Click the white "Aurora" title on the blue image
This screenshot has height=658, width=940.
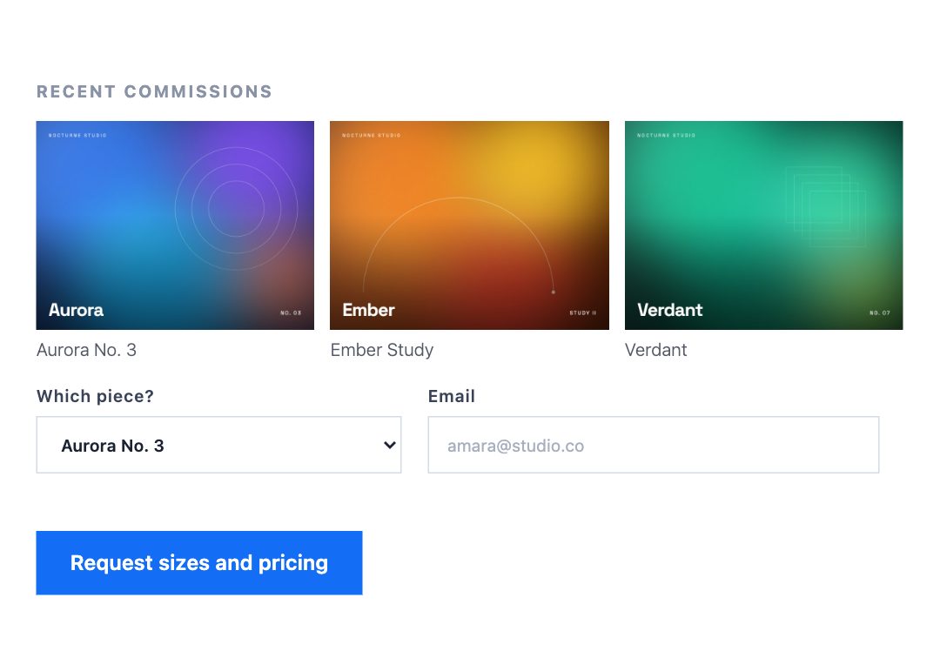coord(76,310)
